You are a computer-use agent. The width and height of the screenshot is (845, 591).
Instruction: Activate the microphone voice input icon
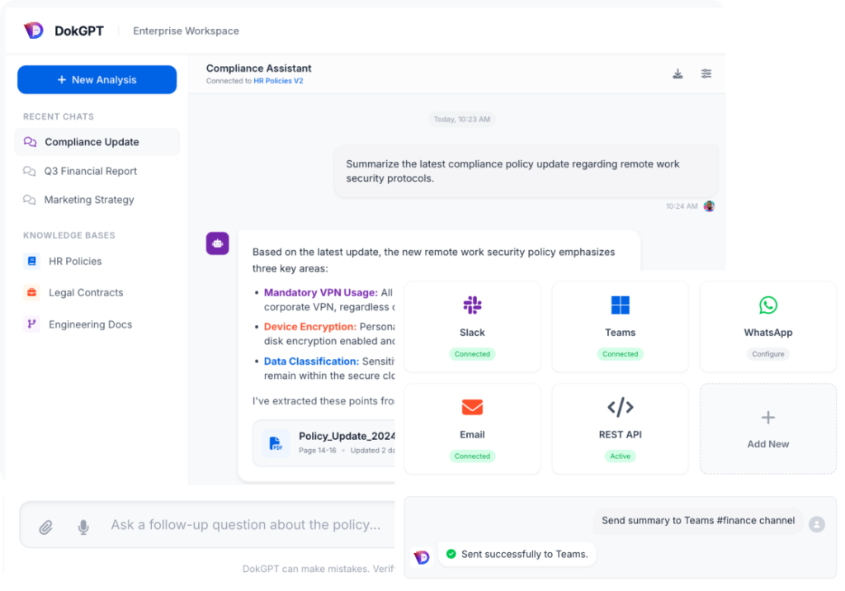tap(83, 526)
